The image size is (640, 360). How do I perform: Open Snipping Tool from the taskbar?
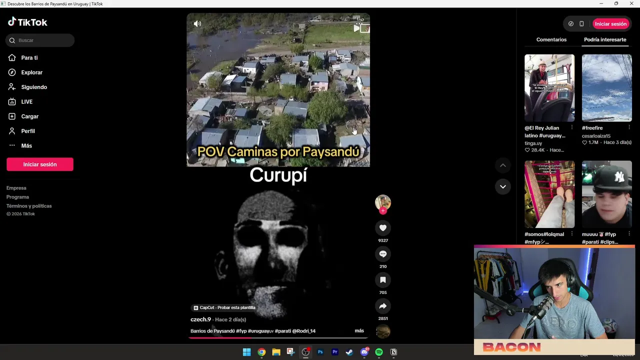click(291, 352)
